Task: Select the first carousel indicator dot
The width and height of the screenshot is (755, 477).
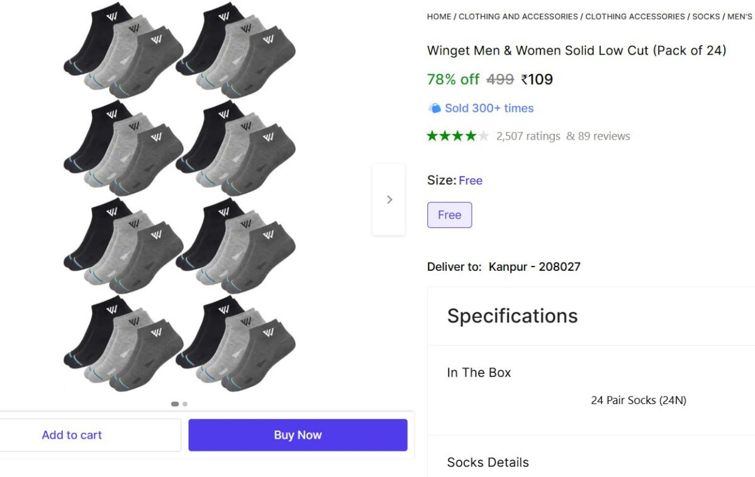Action: coord(175,404)
